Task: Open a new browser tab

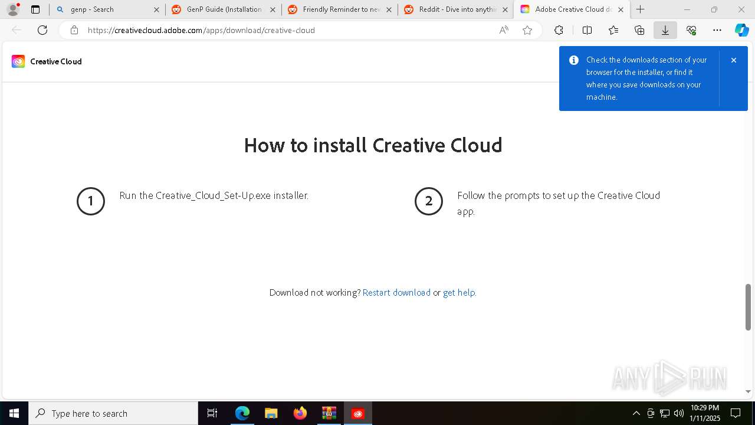Action: click(640, 9)
